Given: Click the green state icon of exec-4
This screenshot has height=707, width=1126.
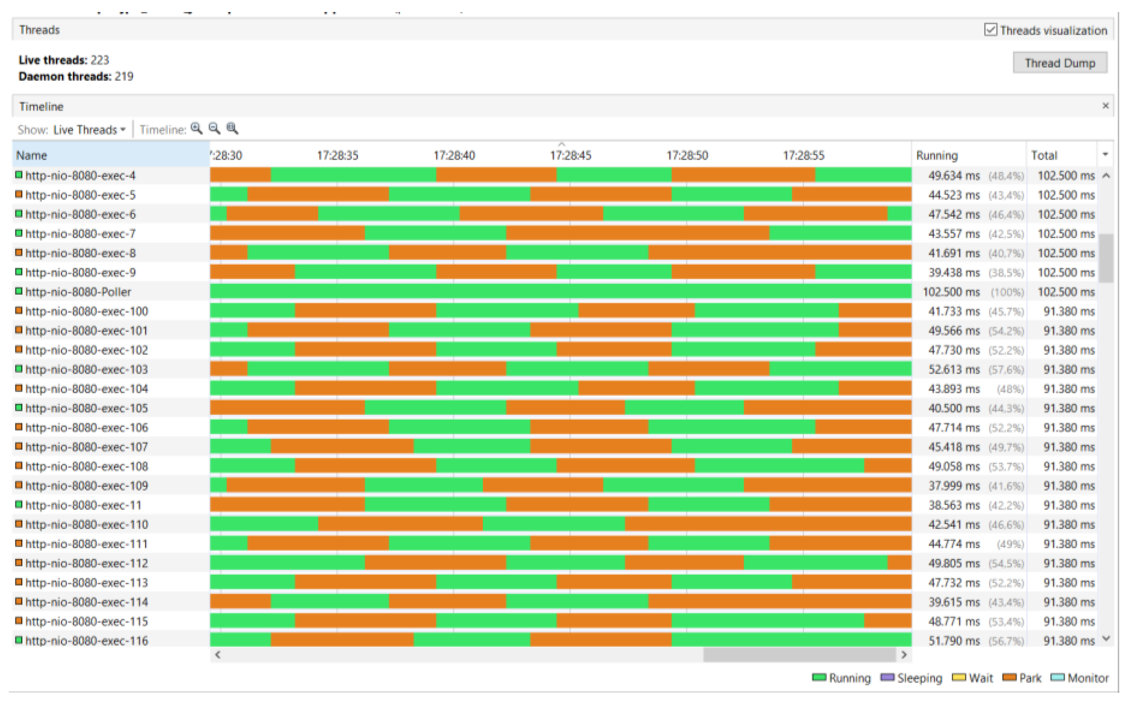Looking at the screenshot, I should (x=19, y=175).
